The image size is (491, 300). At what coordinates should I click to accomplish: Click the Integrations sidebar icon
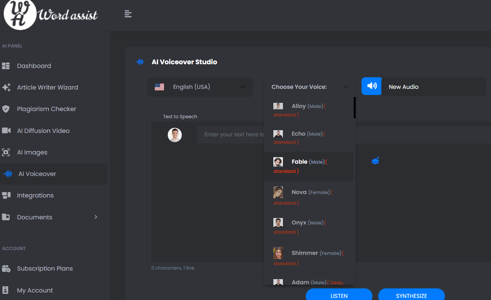[x=6, y=195]
